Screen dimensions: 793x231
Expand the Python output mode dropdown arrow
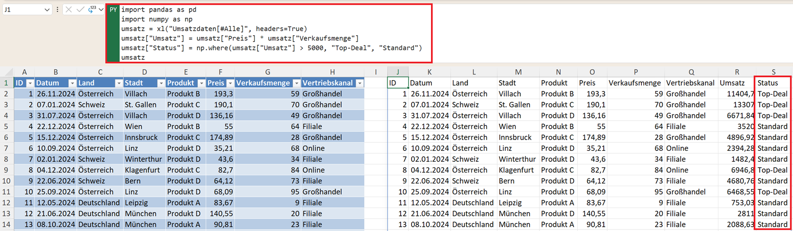(101, 9)
